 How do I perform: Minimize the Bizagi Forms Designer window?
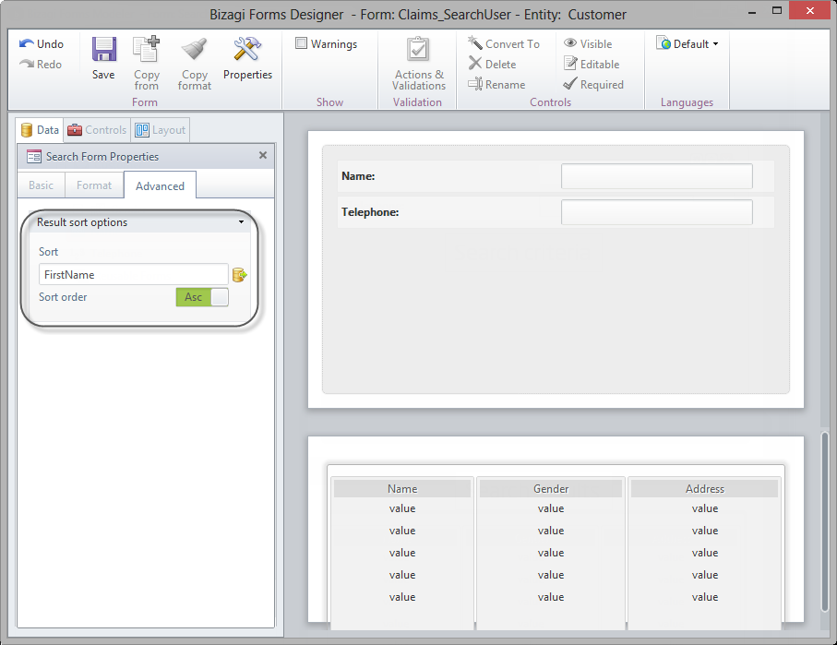(752, 12)
